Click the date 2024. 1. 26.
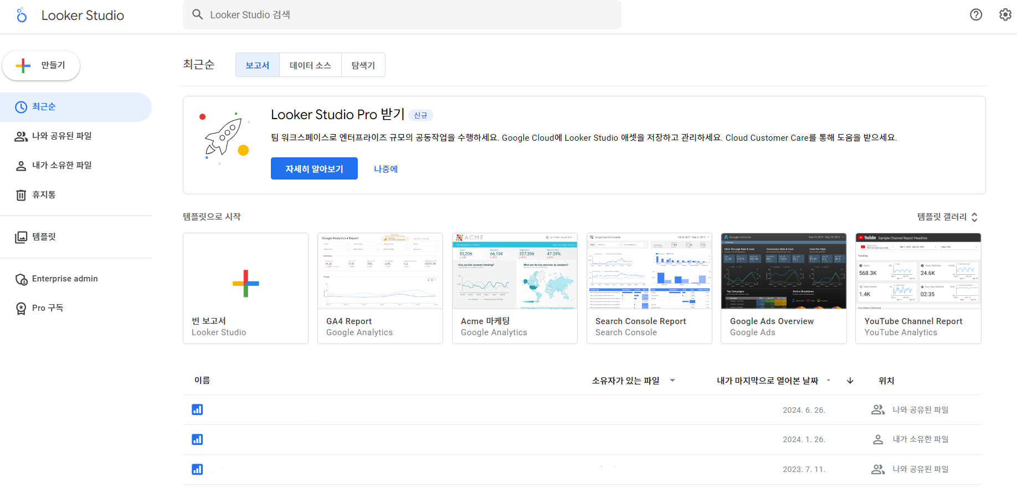The image size is (1017, 487). [x=804, y=439]
